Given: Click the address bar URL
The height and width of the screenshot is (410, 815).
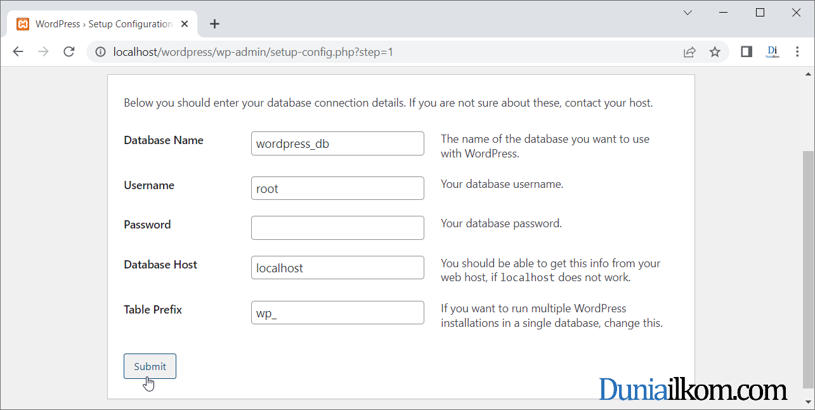Looking at the screenshot, I should [253, 52].
